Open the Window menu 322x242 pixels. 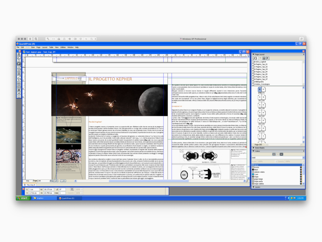(70, 48)
